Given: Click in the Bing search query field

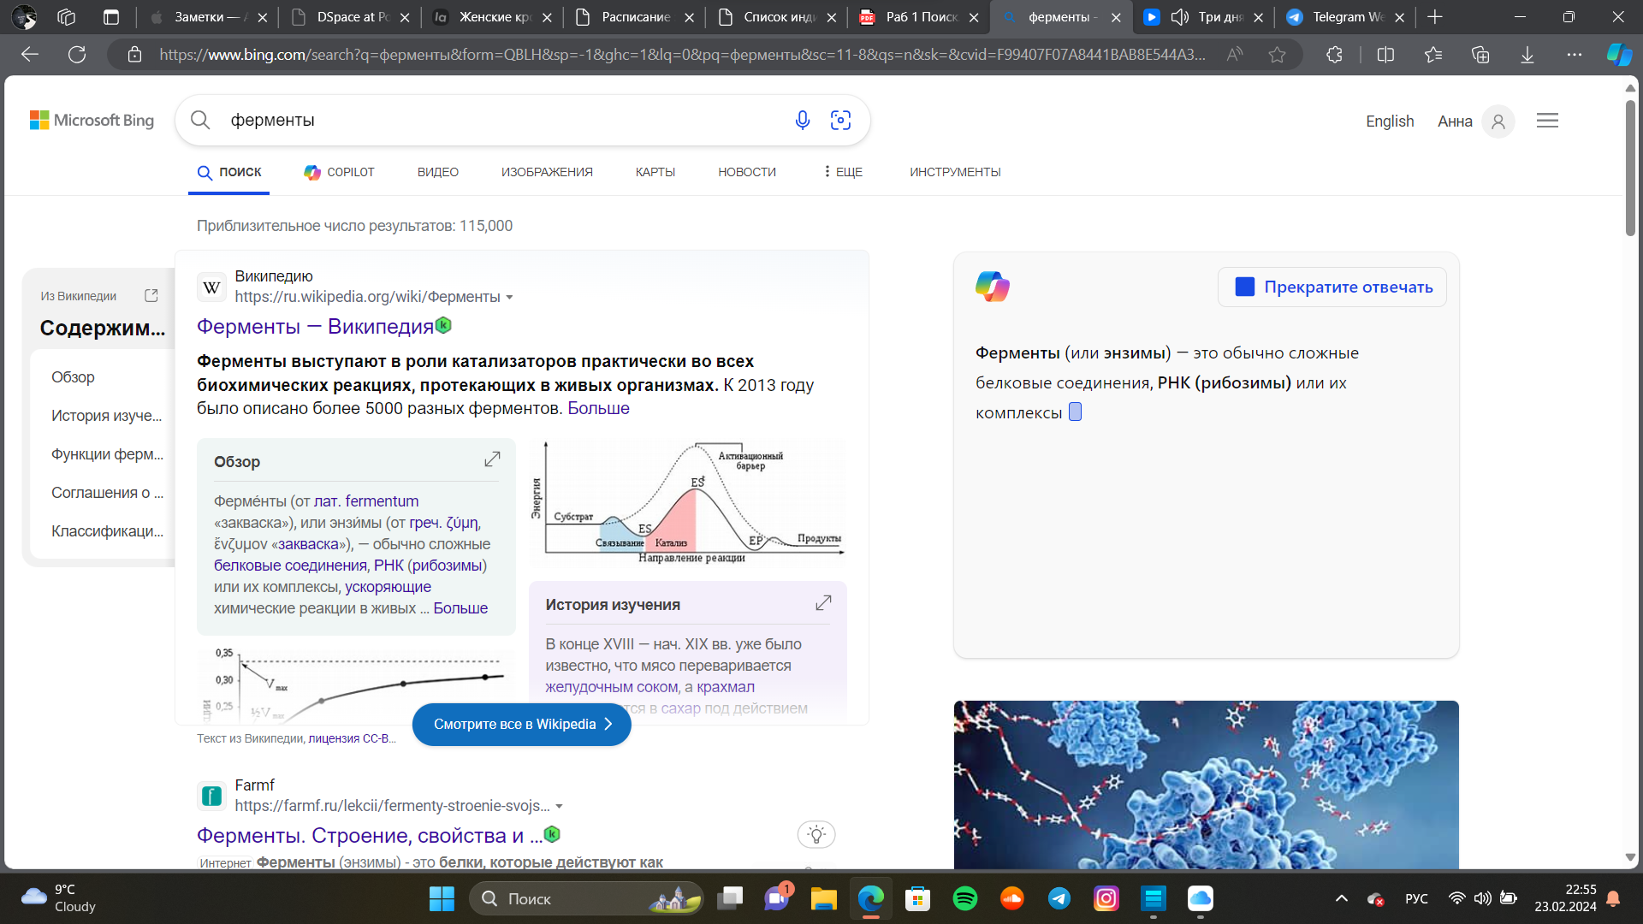Looking at the screenshot, I should coord(505,121).
